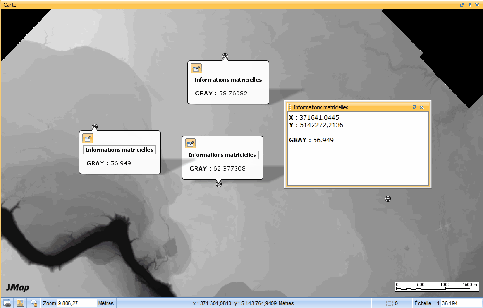Image resolution: width=483 pixels, height=308 pixels.
Task: Click the JMap logo on the map
Action: (x=17, y=288)
